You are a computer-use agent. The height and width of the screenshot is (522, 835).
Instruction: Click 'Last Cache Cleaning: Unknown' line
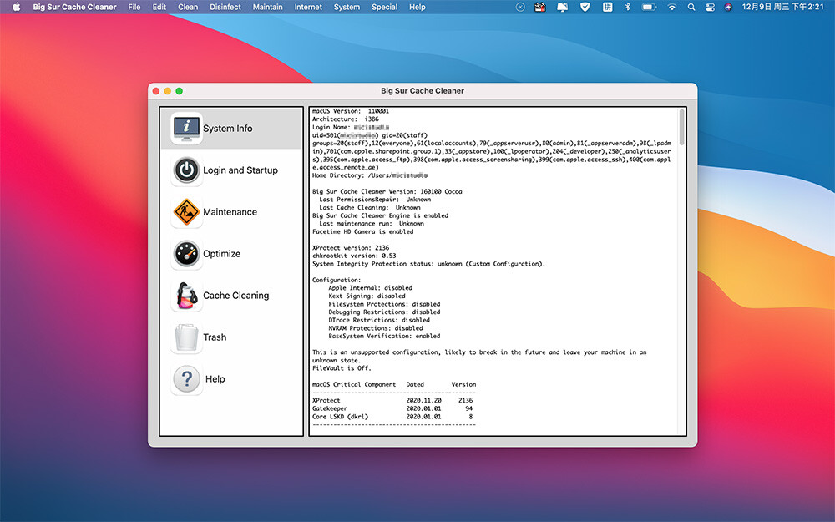click(x=370, y=208)
